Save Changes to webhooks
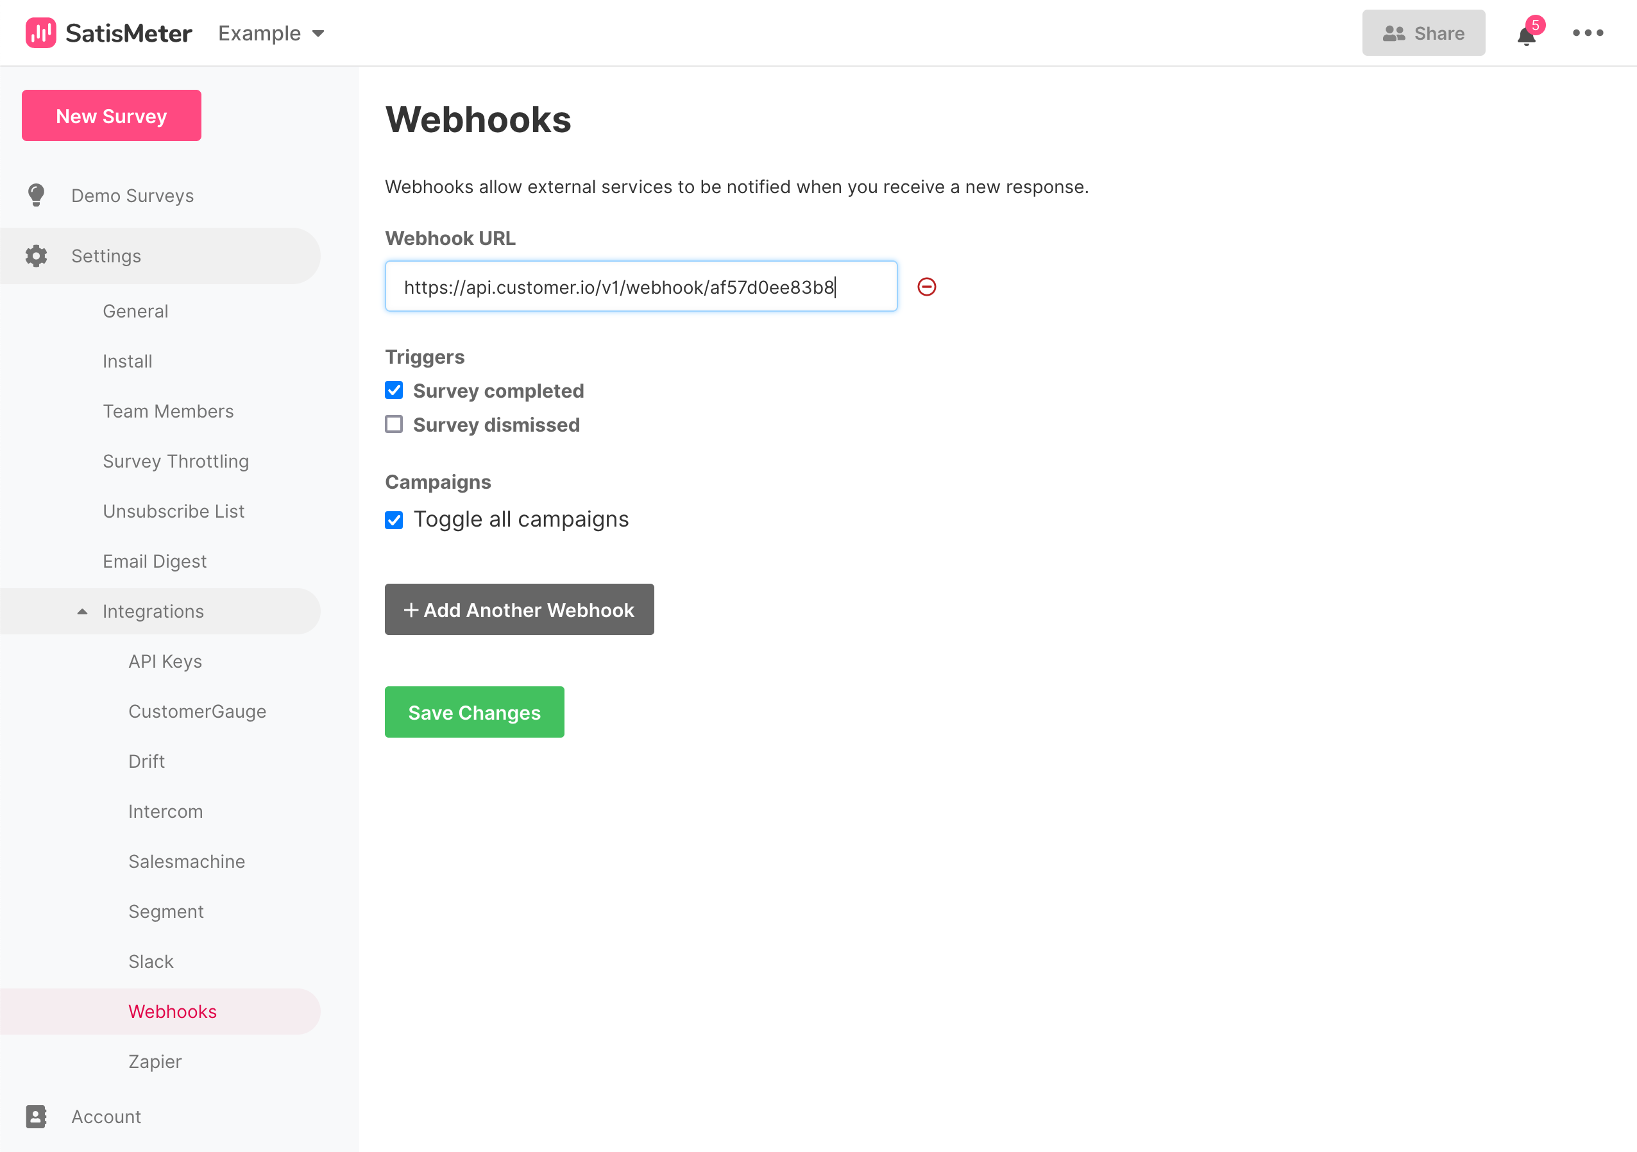The image size is (1637, 1152). pos(475,712)
